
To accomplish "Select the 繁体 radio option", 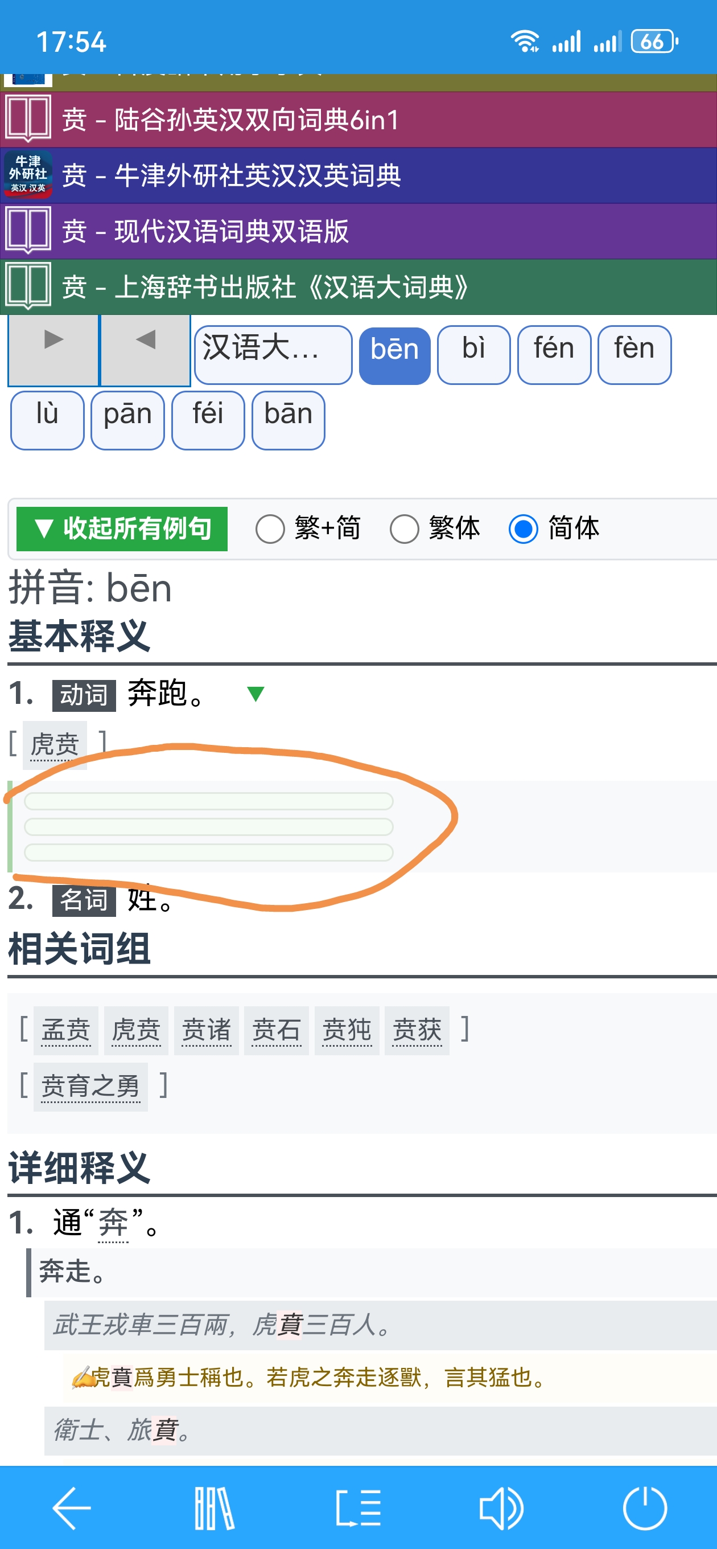I will pos(405,529).
